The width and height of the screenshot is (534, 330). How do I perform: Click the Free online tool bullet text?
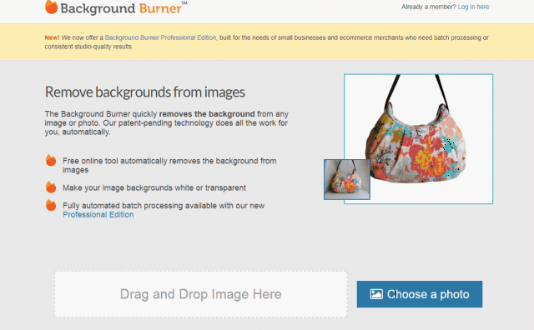pyautogui.click(x=169, y=165)
